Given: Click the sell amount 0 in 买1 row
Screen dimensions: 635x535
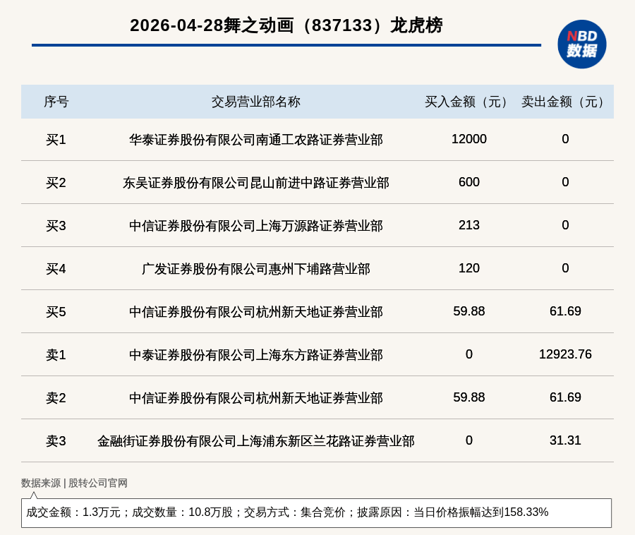Looking at the screenshot, I should (x=565, y=139).
